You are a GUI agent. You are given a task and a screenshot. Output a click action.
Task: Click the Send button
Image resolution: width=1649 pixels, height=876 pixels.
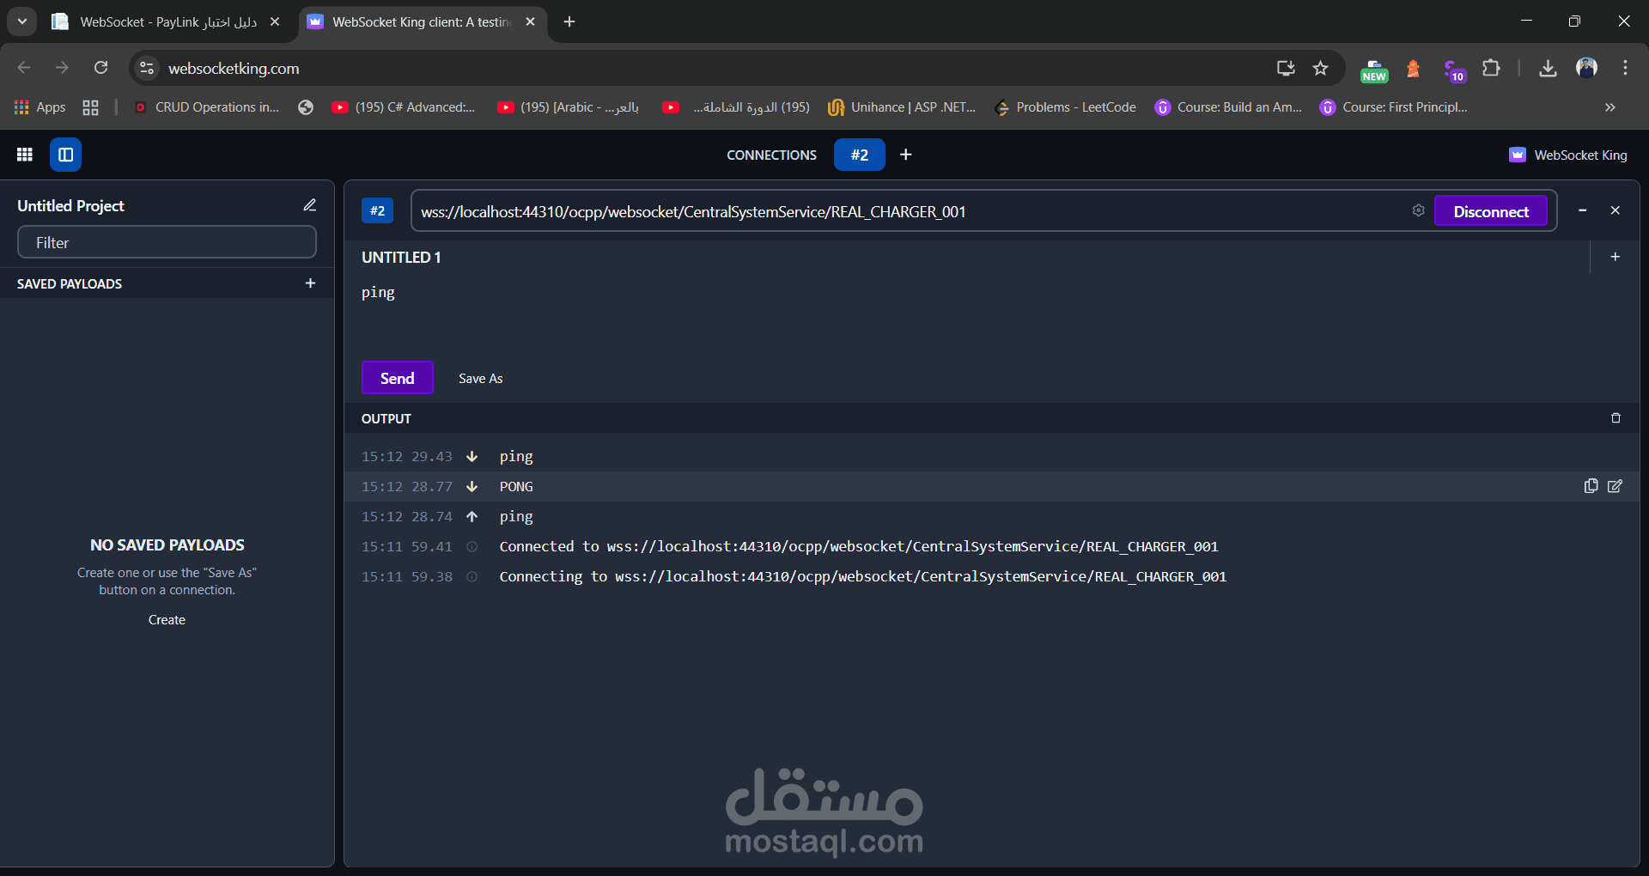coord(397,378)
